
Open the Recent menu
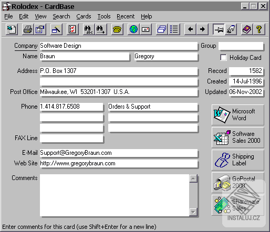tap(126, 16)
